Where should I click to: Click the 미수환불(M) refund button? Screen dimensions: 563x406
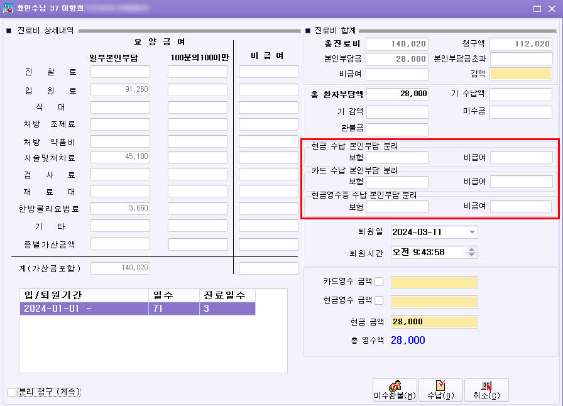(395, 390)
